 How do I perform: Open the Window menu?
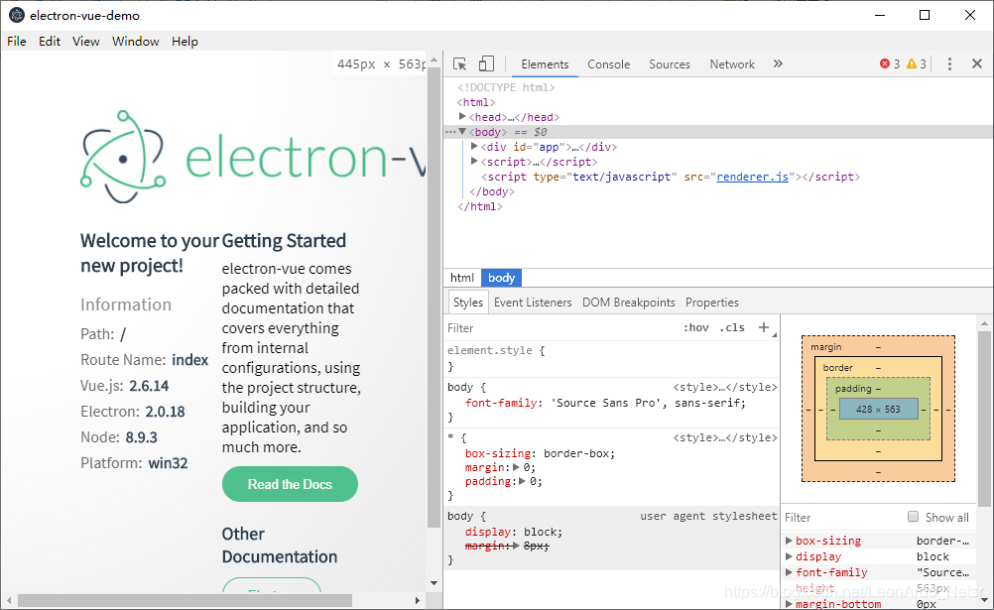click(136, 42)
